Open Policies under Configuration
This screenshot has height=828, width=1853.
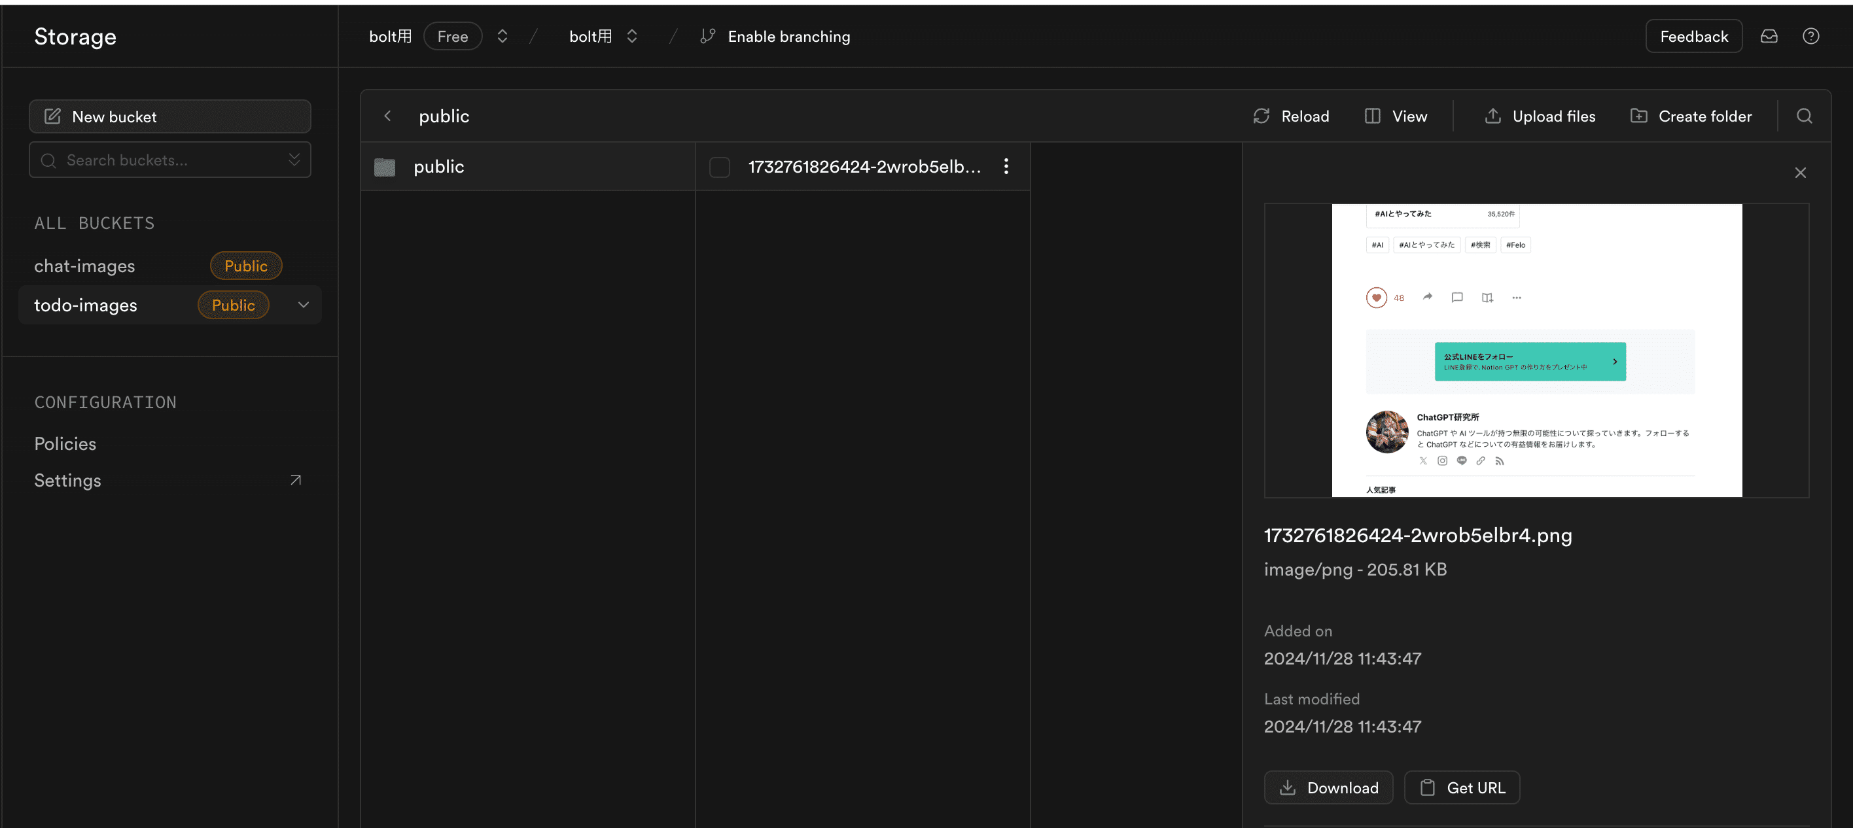[65, 443]
